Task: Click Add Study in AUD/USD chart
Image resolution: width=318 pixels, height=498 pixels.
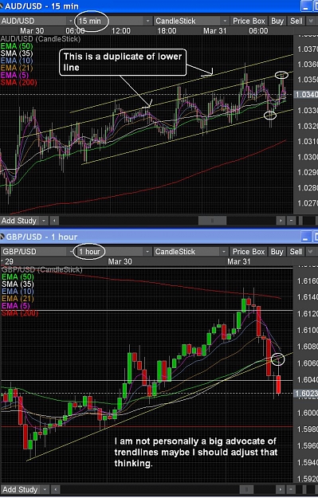Action: point(19,221)
